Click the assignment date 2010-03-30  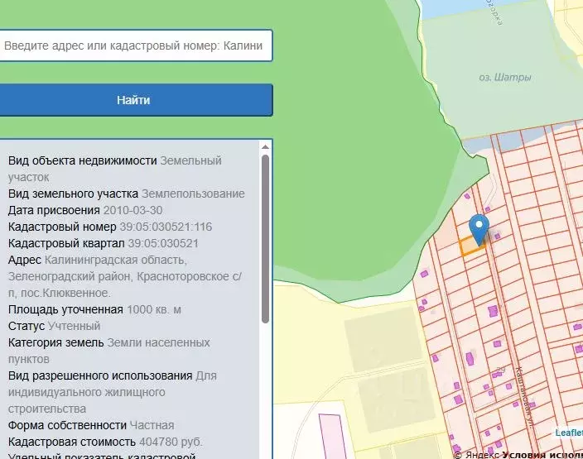coord(132,211)
